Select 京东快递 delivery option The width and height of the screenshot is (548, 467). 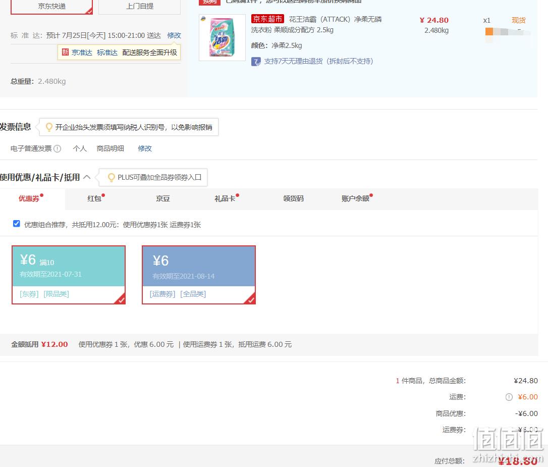click(x=52, y=6)
